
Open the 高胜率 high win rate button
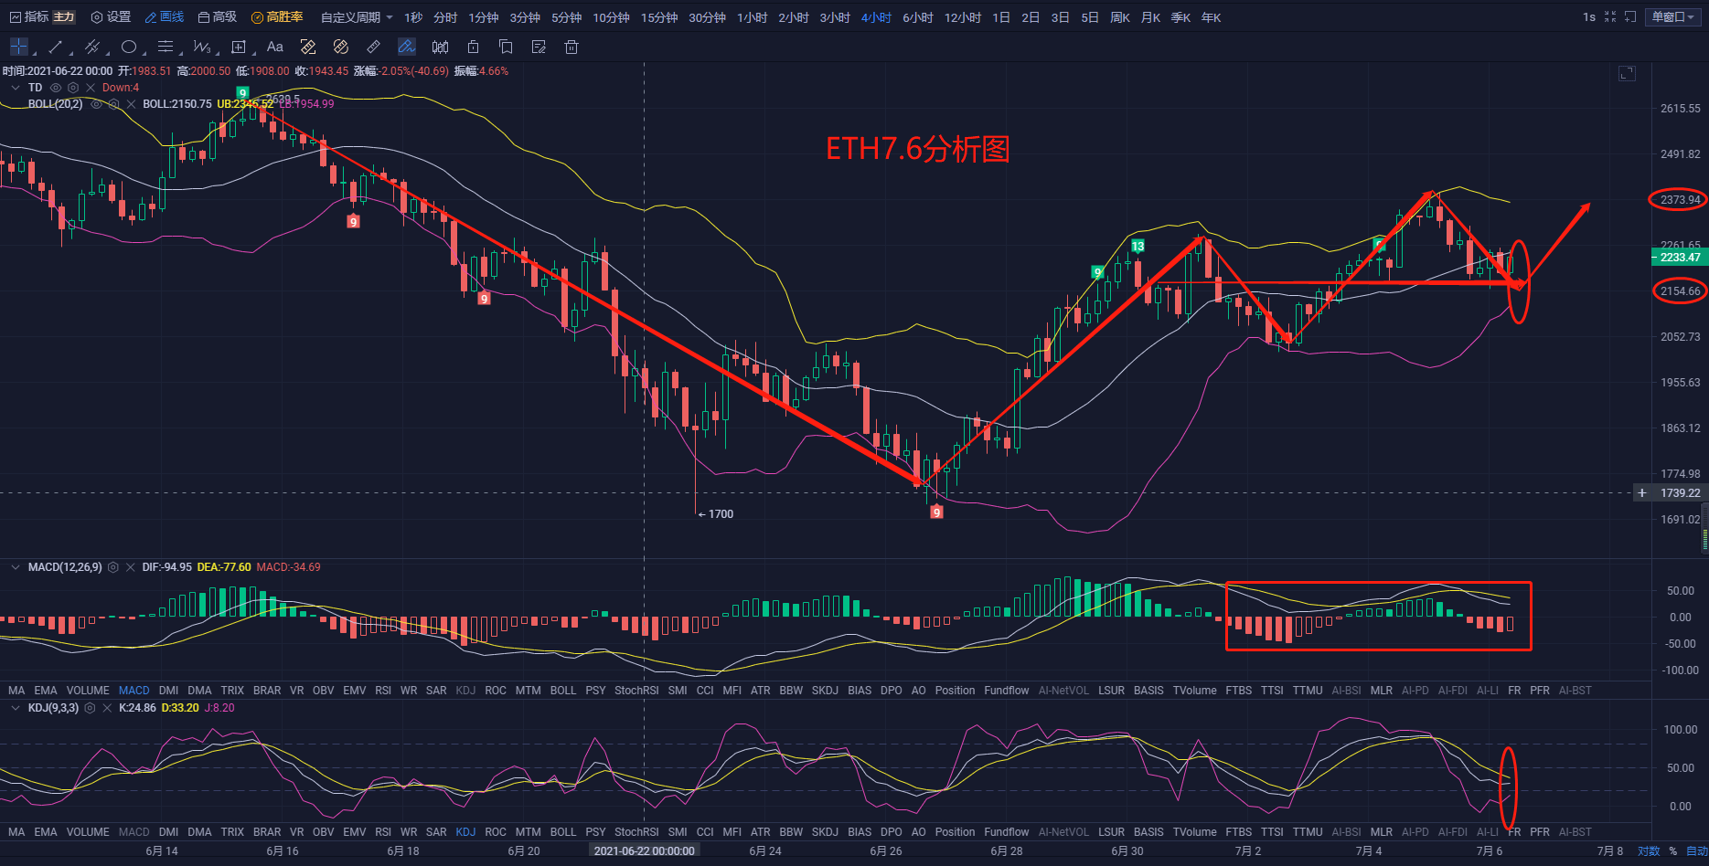click(277, 17)
